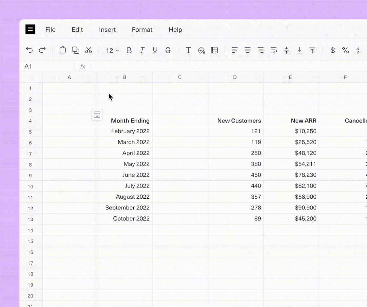Align text center
Image resolution: width=367 pixels, height=307 pixels.
248,50
